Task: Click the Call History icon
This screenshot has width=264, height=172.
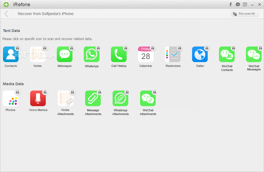Action: click(x=119, y=54)
